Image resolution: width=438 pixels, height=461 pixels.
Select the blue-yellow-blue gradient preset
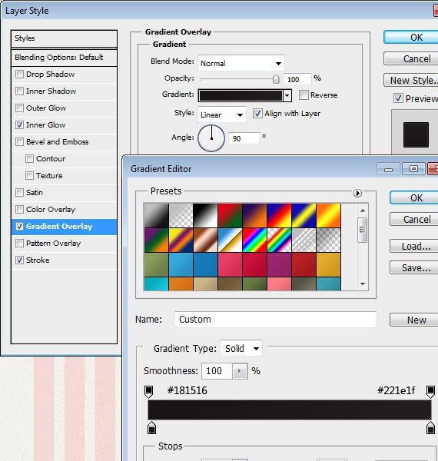coord(304,215)
